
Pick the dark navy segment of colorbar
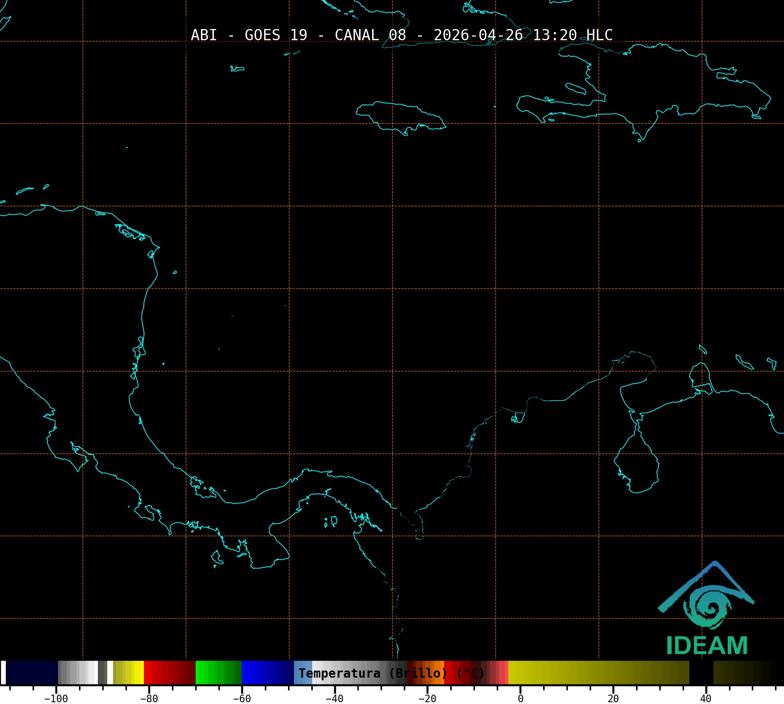32,672
